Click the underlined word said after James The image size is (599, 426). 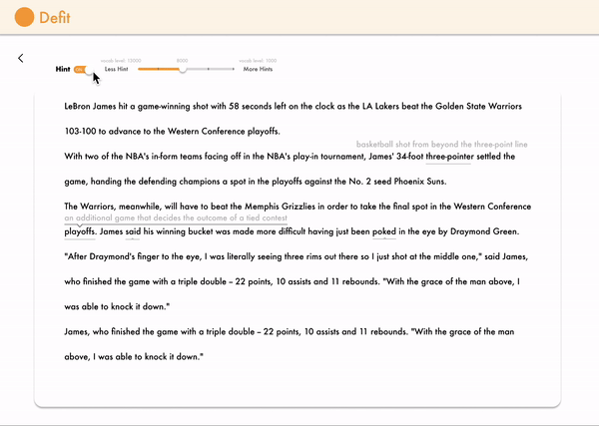(x=133, y=231)
